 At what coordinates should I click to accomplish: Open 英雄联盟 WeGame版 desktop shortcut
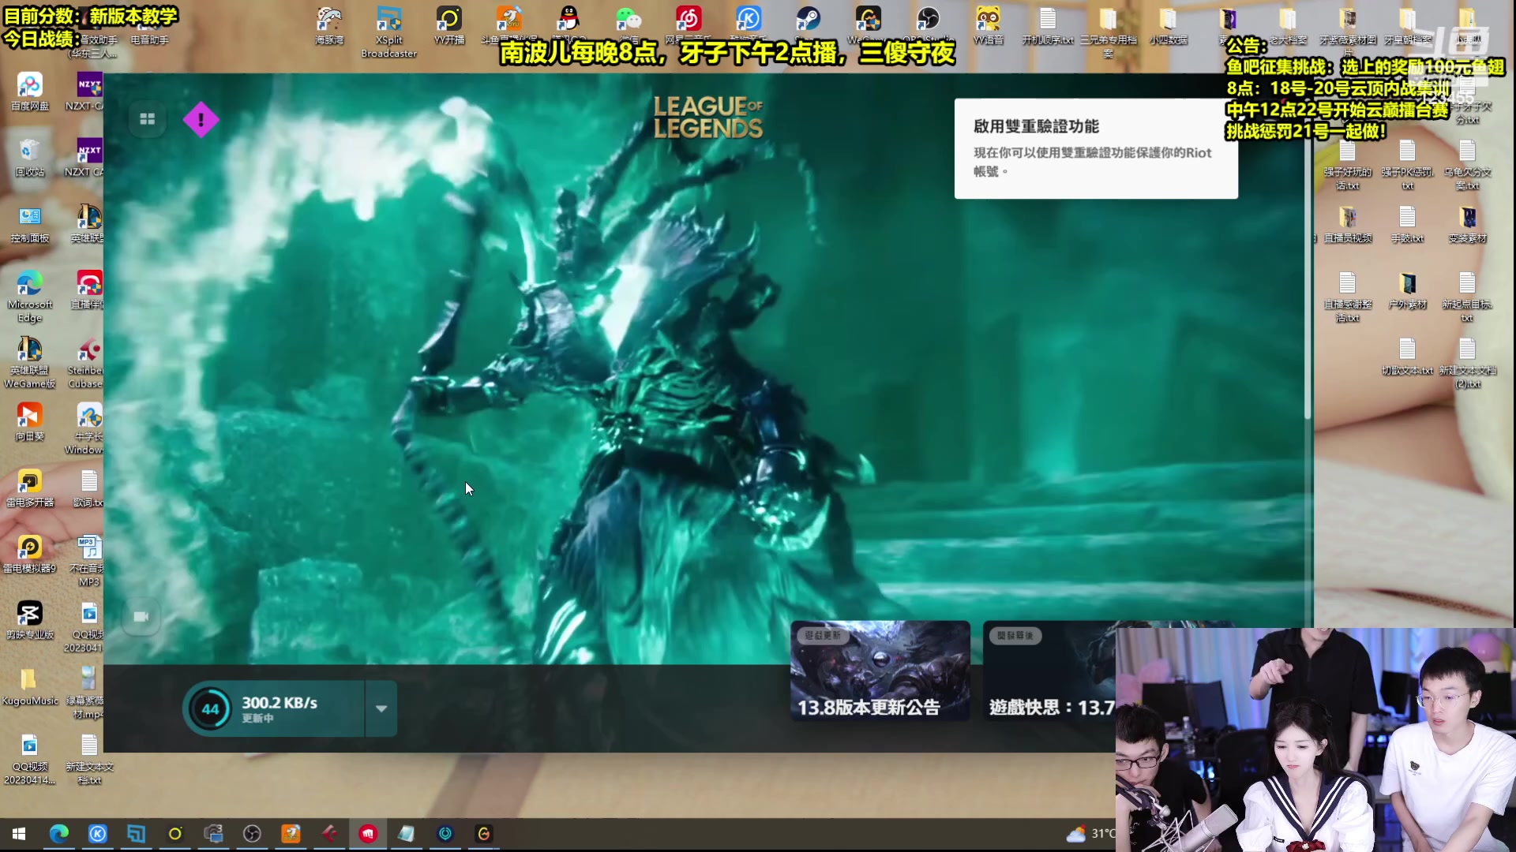30,363
